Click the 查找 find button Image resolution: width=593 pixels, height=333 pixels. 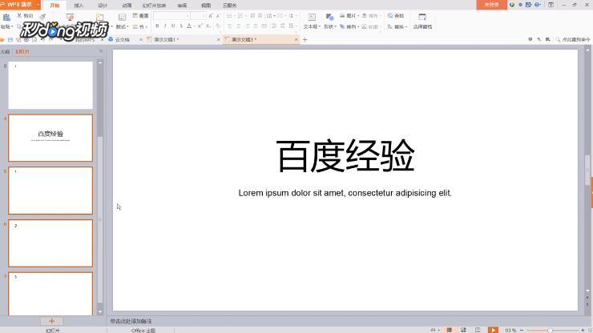pyautogui.click(x=396, y=15)
